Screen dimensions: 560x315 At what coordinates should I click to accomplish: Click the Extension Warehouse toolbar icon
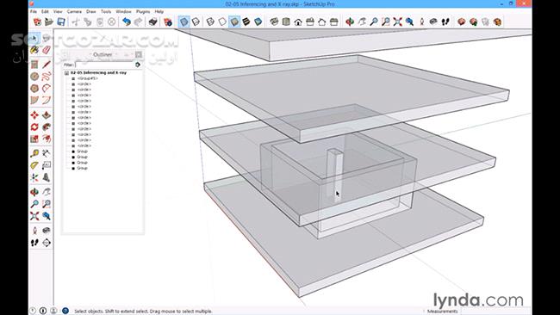point(497,22)
